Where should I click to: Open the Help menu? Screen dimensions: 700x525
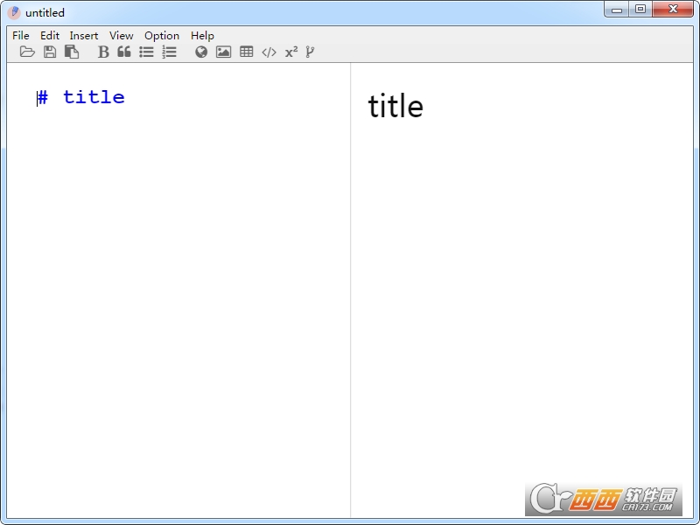[x=202, y=36]
